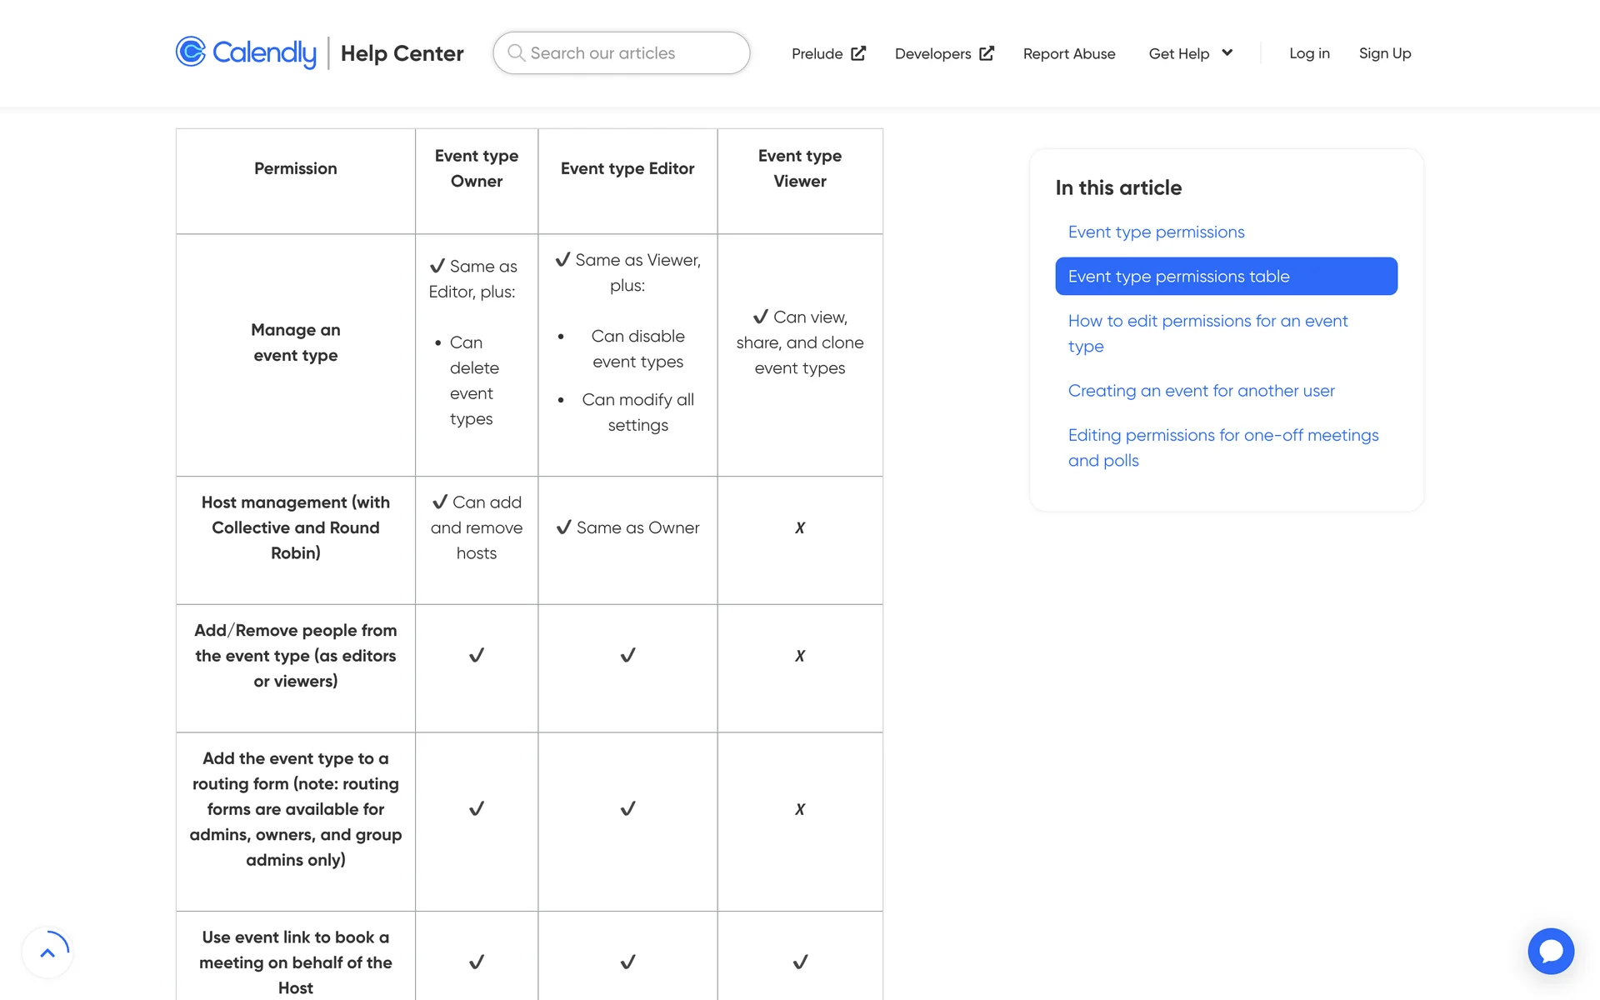Click the search magnifier icon

(516, 52)
